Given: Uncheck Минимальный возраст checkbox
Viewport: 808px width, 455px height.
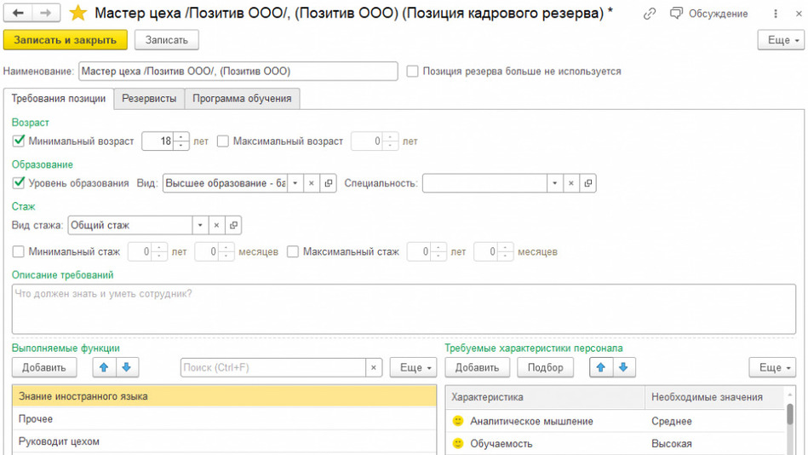Looking at the screenshot, I should click(x=19, y=141).
